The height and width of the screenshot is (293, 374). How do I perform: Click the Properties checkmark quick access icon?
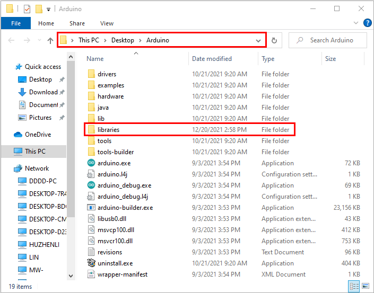click(x=27, y=9)
